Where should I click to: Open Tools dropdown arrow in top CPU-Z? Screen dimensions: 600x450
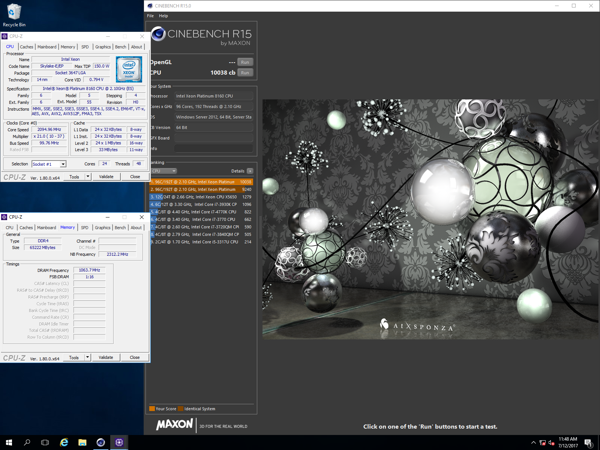coord(88,177)
